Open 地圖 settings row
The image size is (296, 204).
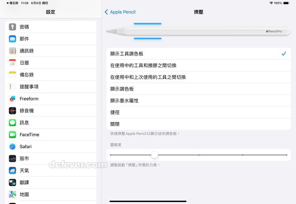pyautogui.click(x=51, y=195)
